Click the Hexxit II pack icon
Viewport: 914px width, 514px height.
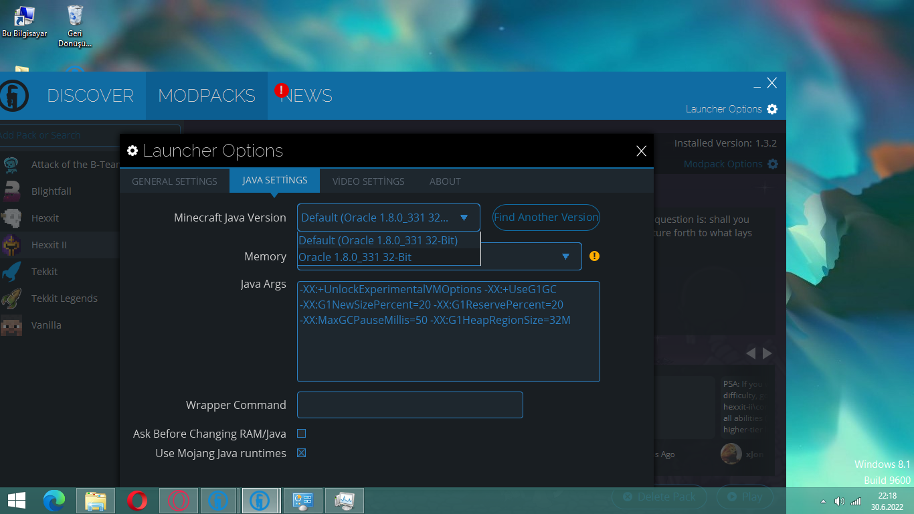[11, 245]
